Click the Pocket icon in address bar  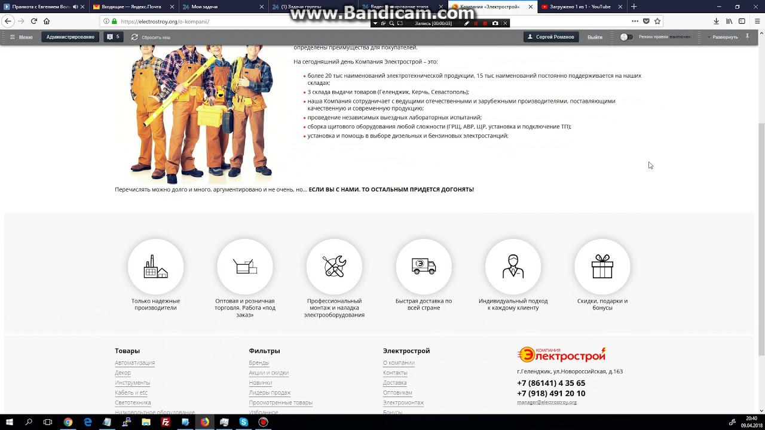[646, 21]
